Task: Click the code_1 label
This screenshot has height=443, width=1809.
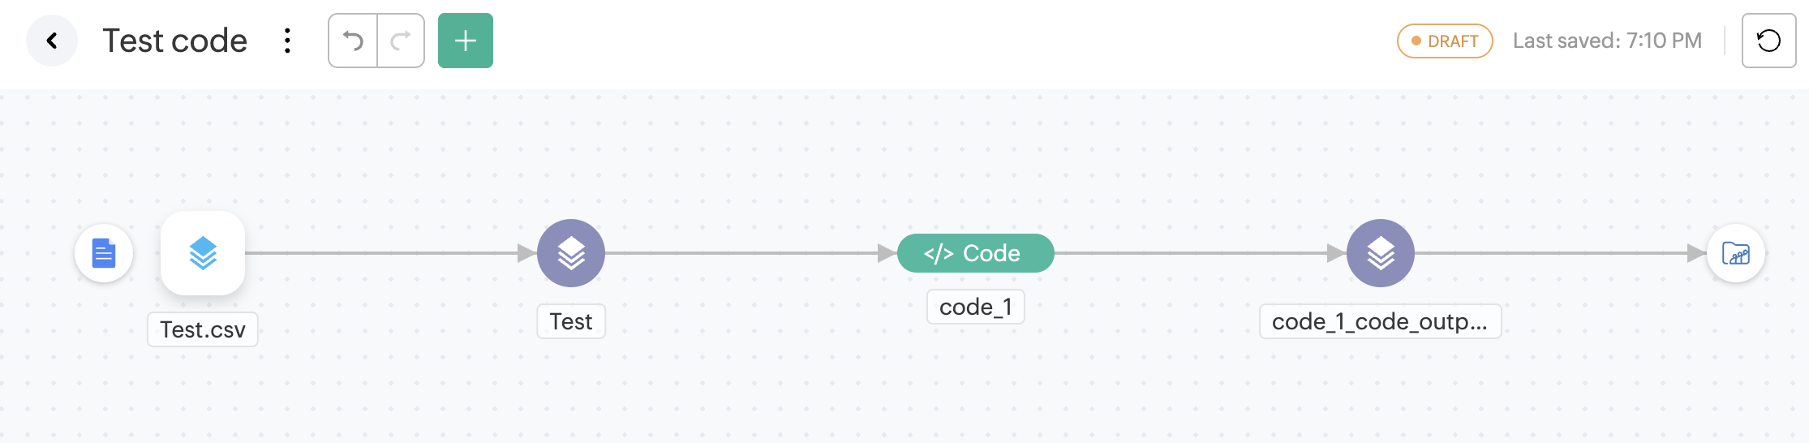Action: 975,307
